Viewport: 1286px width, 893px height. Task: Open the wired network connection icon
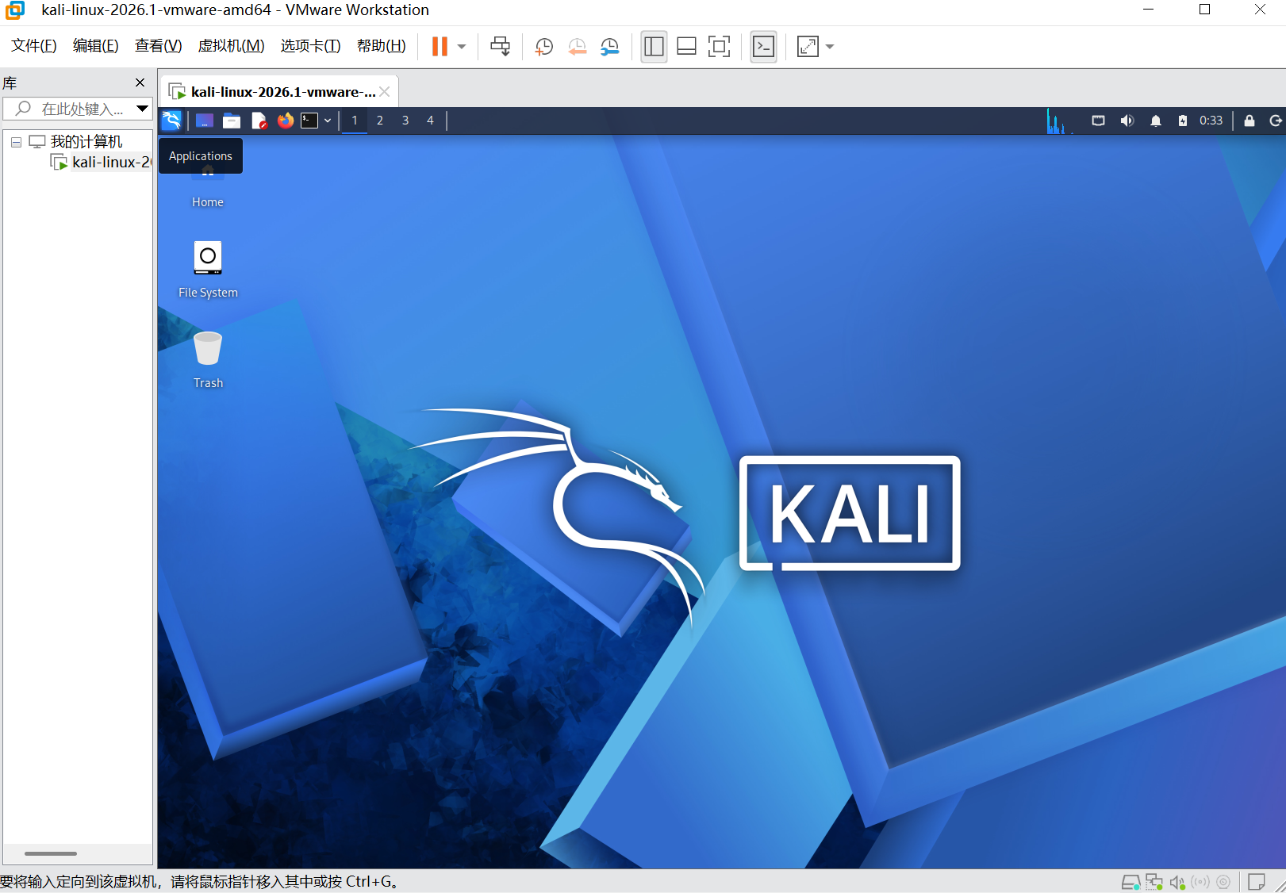(x=1099, y=121)
